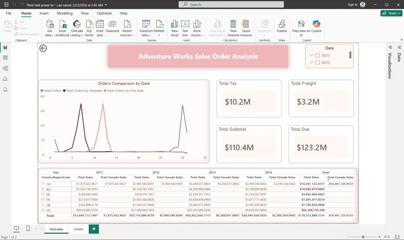The image size is (404, 240).
Task: Open the Modeling ribbon tab
Action: 65,13
